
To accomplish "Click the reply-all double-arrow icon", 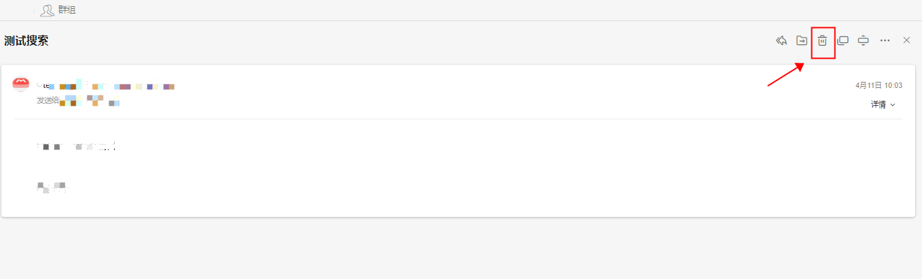I will (x=782, y=41).
